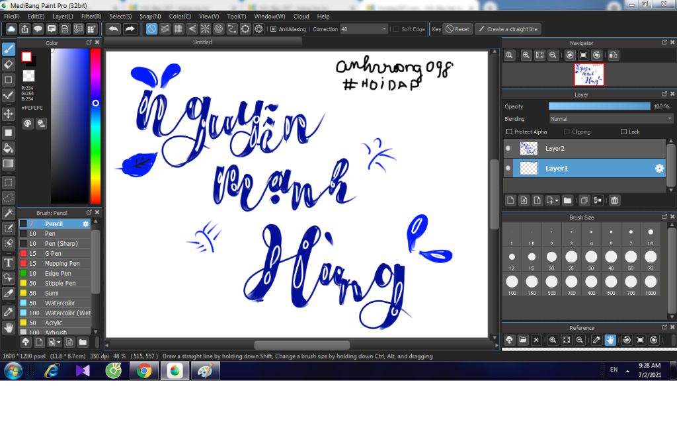Click the Redo arrow in toolbar
Screen dimensions: 677x437
[130, 29]
